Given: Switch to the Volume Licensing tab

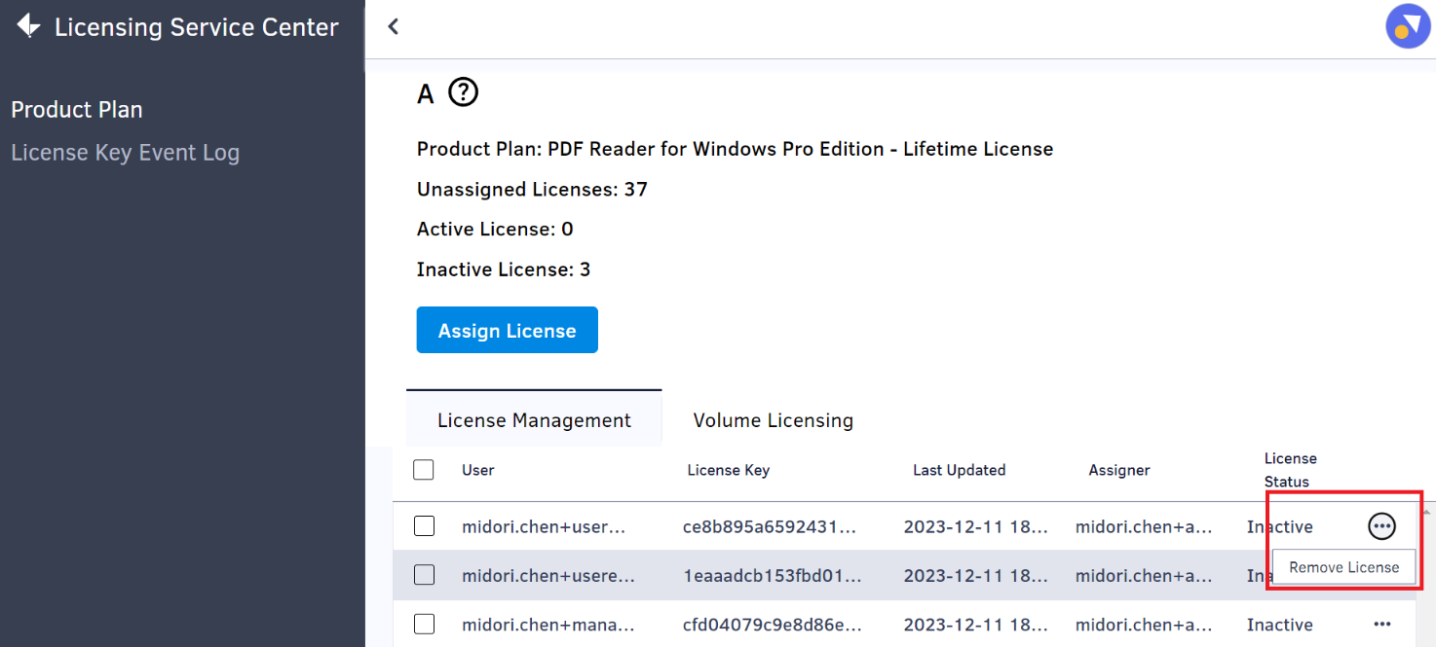Looking at the screenshot, I should click(x=774, y=420).
